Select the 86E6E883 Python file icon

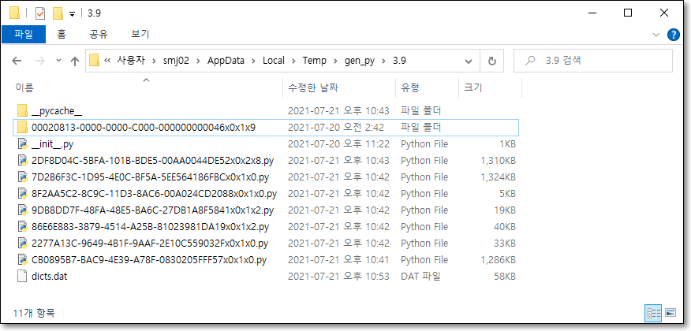tap(22, 227)
